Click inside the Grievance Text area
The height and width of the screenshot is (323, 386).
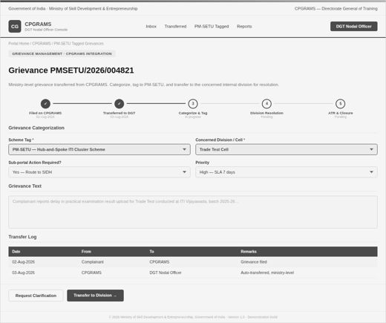193,212
